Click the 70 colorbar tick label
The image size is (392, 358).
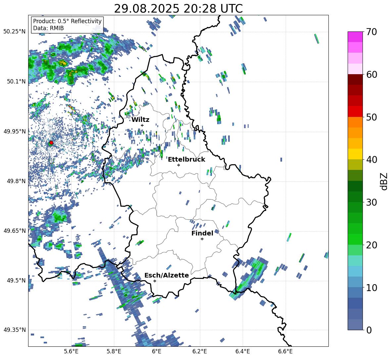pos(371,32)
